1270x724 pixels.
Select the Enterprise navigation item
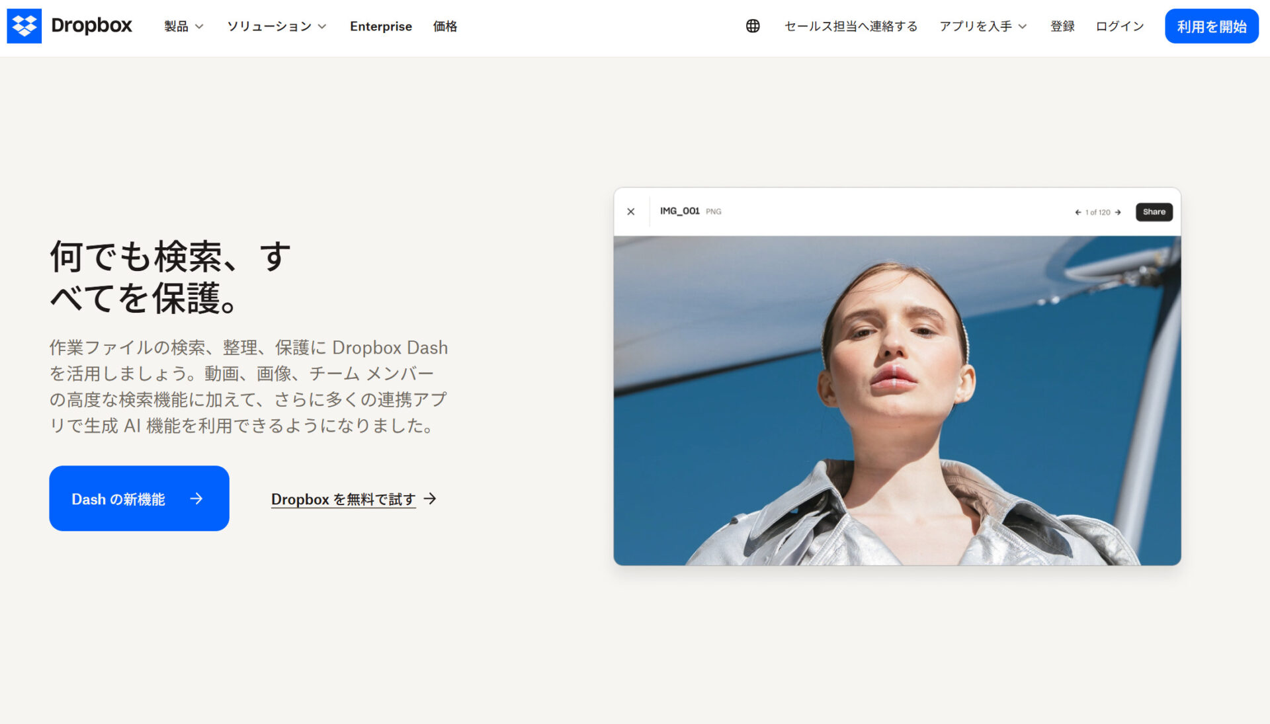tap(381, 26)
